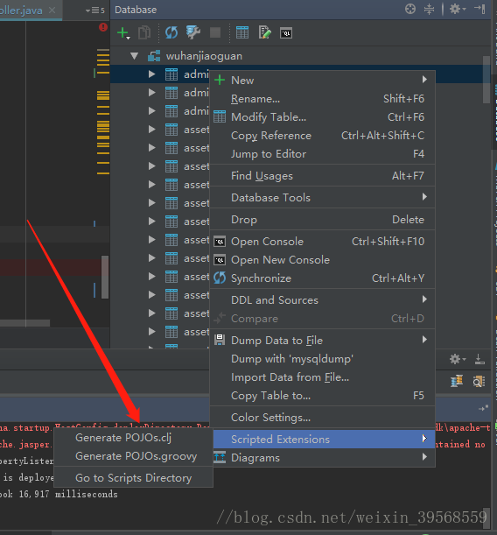The image size is (497, 535).
Task: Open the data source properties wrench icon
Action: pos(192,32)
